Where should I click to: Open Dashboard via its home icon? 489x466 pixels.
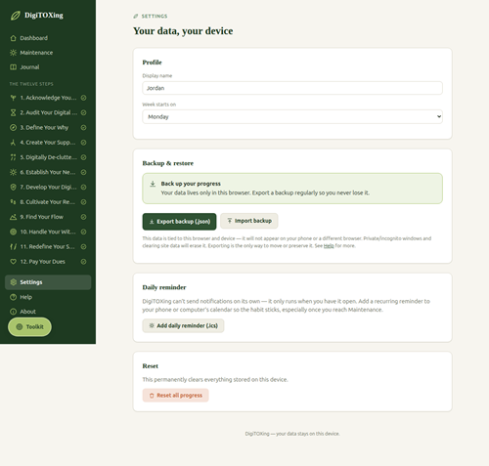13,38
